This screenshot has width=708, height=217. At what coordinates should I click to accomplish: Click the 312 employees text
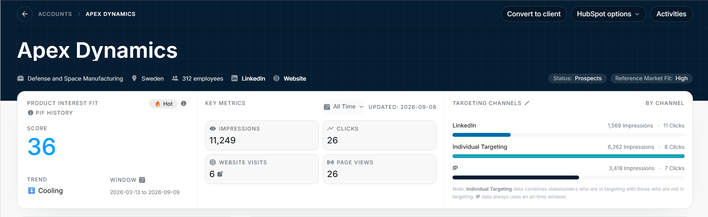[x=203, y=78]
